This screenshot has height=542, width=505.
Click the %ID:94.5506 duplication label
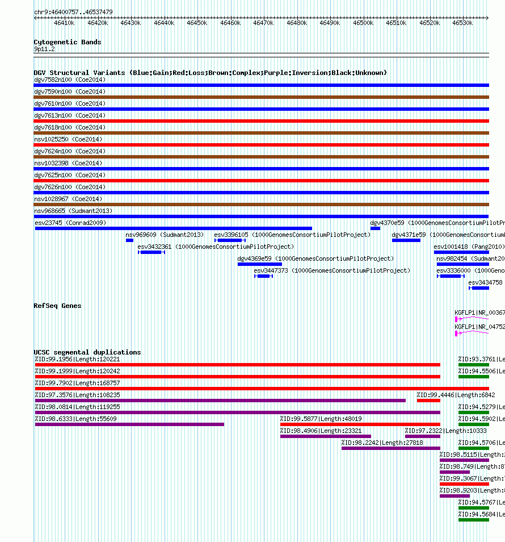click(482, 371)
